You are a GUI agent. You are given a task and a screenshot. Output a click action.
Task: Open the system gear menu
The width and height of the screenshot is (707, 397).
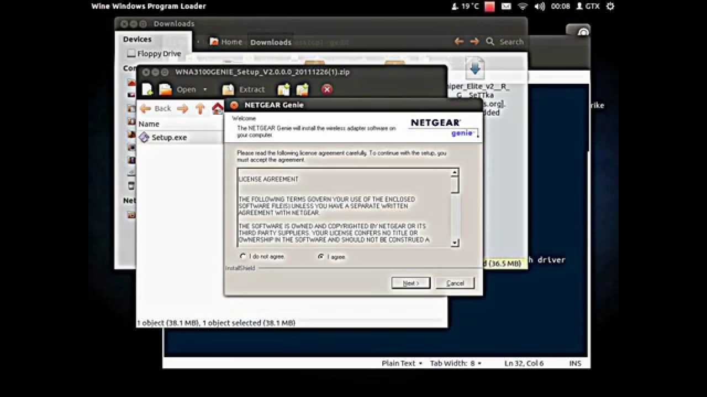[x=610, y=6]
